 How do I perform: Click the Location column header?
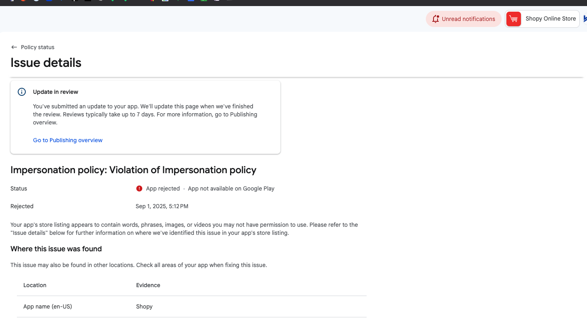[35, 285]
